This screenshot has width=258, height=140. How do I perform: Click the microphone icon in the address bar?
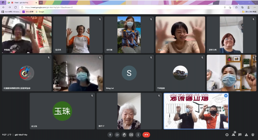pos(225,7)
